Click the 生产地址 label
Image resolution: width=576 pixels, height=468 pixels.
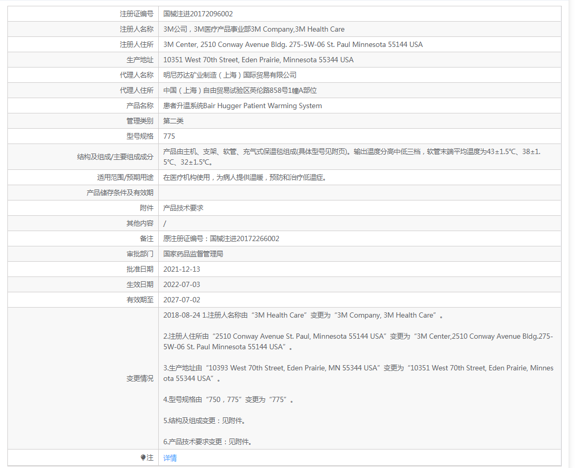point(140,60)
